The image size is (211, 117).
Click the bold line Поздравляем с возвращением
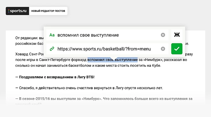55,77
